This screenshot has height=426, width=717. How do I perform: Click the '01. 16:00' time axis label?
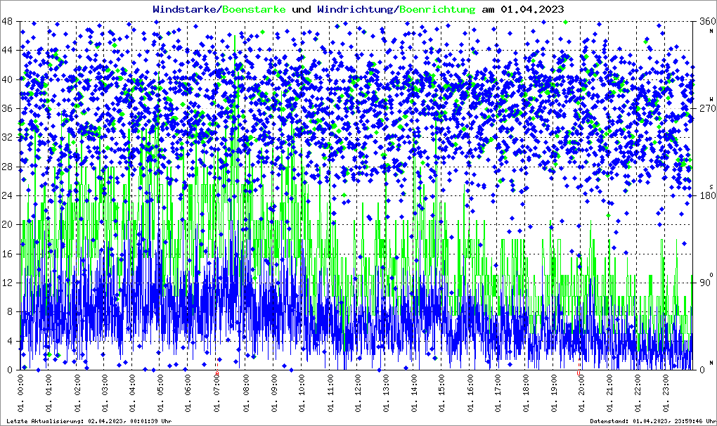(470, 393)
